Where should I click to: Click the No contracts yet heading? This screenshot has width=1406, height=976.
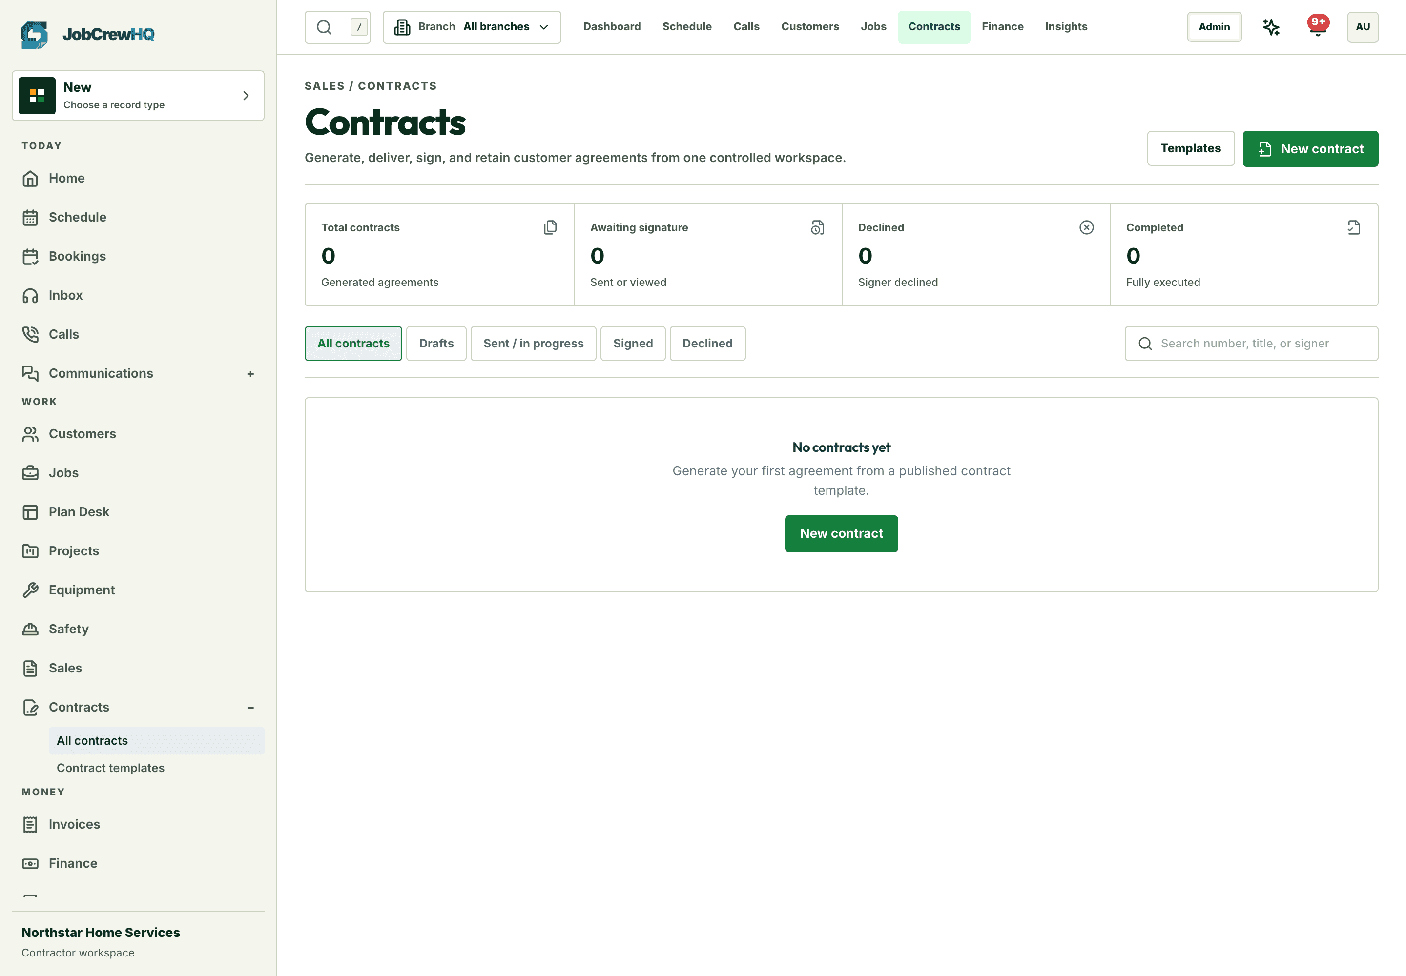pos(841,447)
